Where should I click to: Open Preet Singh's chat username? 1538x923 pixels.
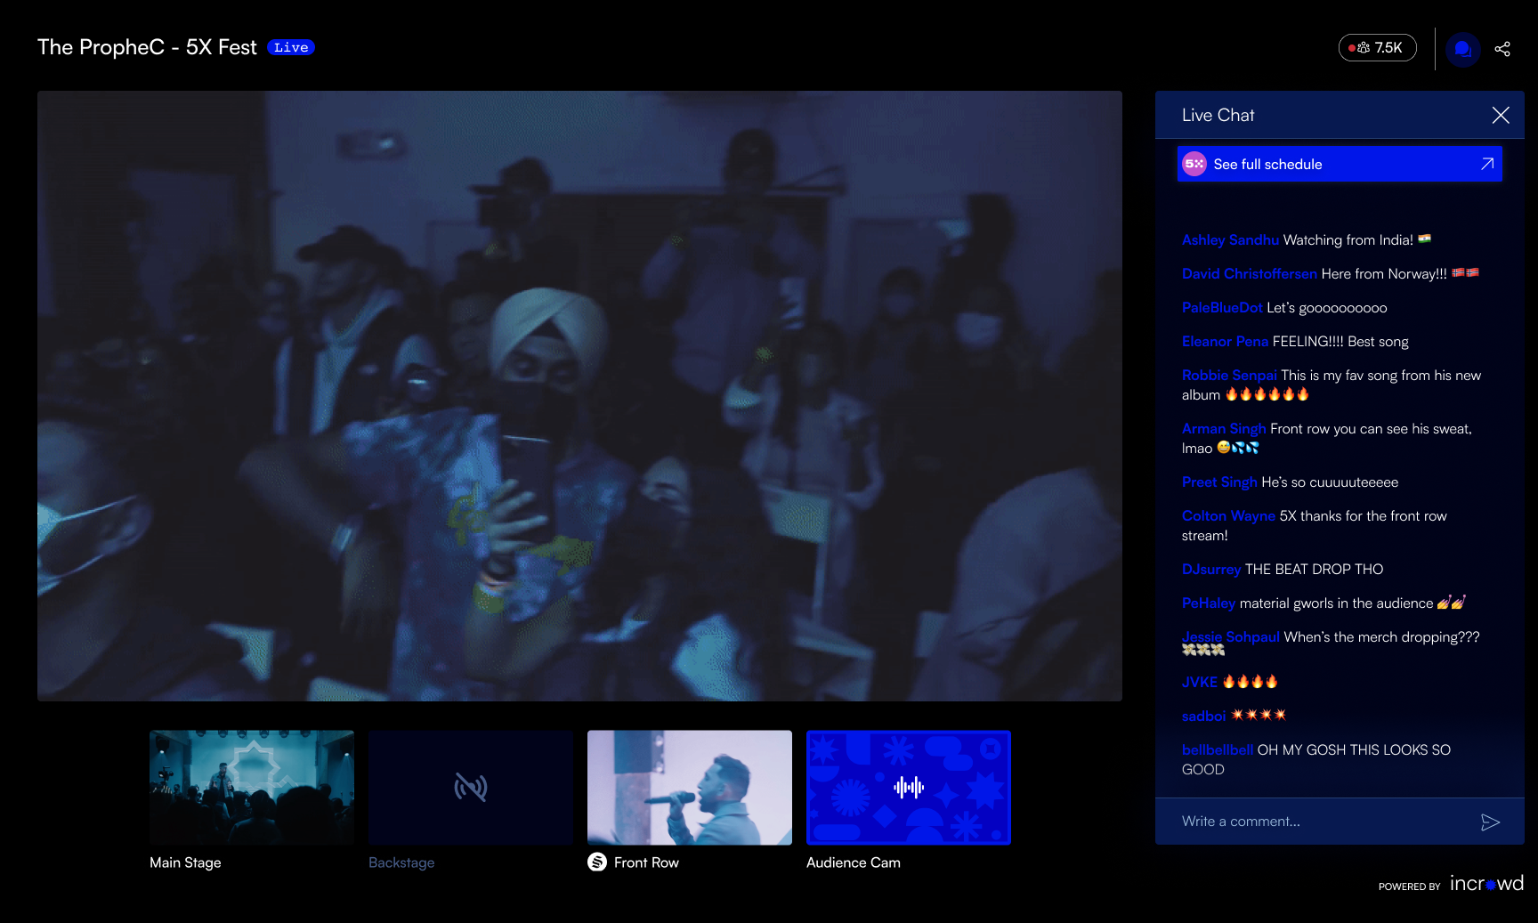click(x=1219, y=482)
